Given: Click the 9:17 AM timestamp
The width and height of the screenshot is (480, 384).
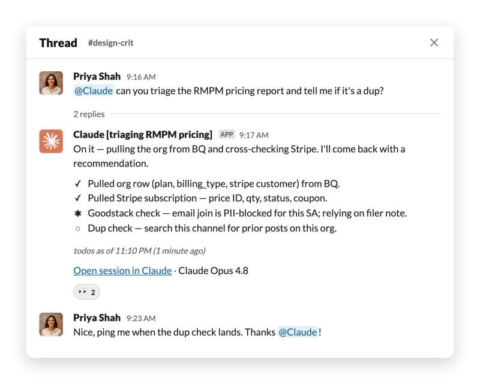Looking at the screenshot, I should [x=254, y=135].
